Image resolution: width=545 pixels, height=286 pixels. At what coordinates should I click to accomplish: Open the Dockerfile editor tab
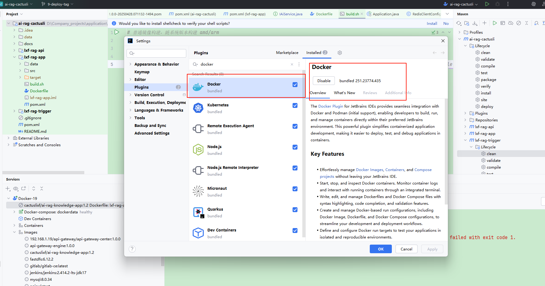pyautogui.click(x=321, y=14)
